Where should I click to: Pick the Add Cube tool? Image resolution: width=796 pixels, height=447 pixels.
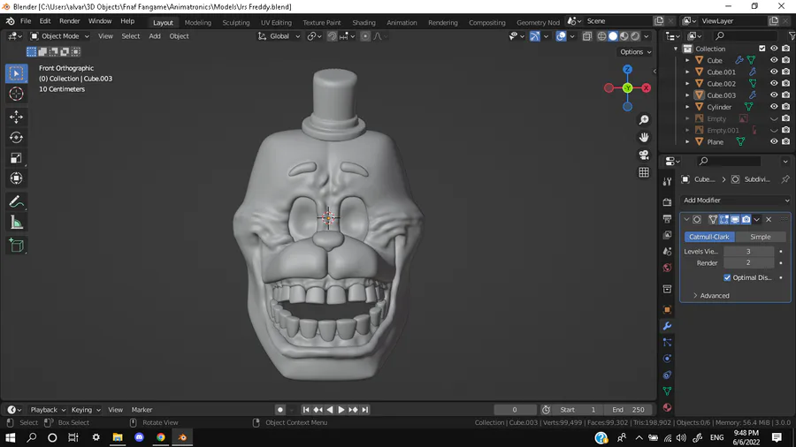click(16, 246)
